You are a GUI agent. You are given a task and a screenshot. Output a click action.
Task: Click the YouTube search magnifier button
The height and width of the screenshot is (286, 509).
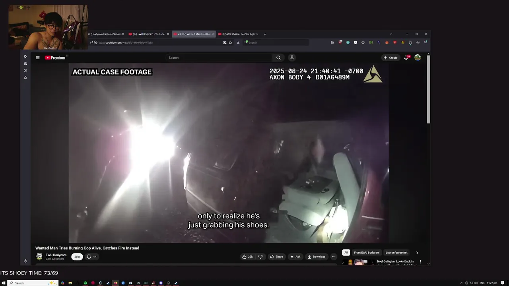(278, 58)
